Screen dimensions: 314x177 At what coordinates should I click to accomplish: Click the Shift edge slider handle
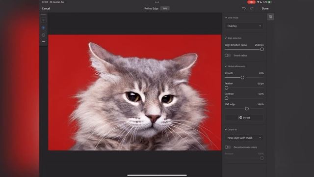click(247, 109)
